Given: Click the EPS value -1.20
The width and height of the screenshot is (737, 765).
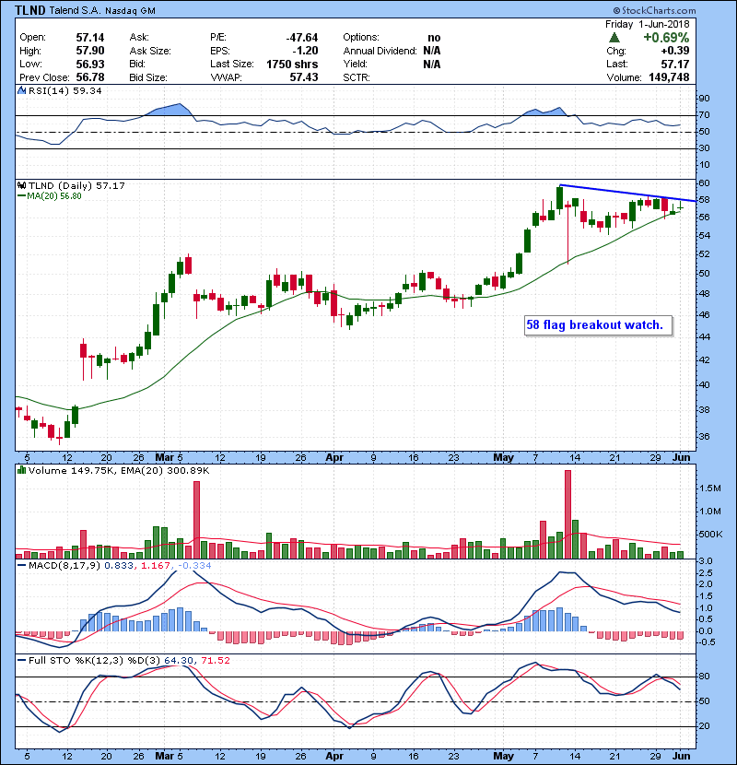Looking at the screenshot, I should (305, 51).
